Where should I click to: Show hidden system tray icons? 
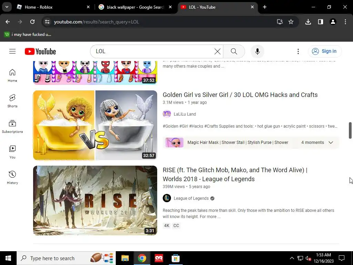tap(292, 258)
